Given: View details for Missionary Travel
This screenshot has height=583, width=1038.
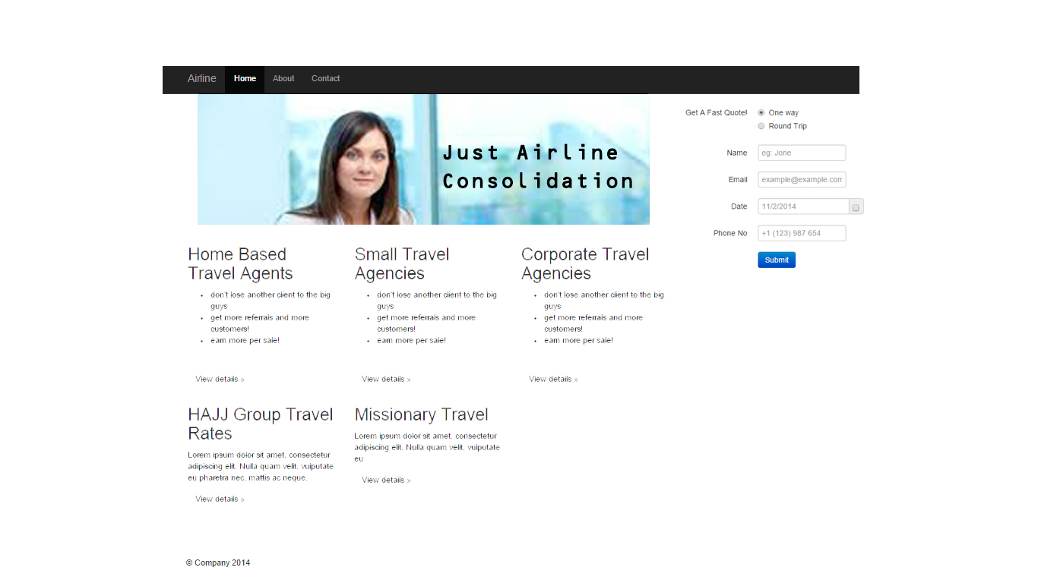Looking at the screenshot, I should [x=386, y=480].
